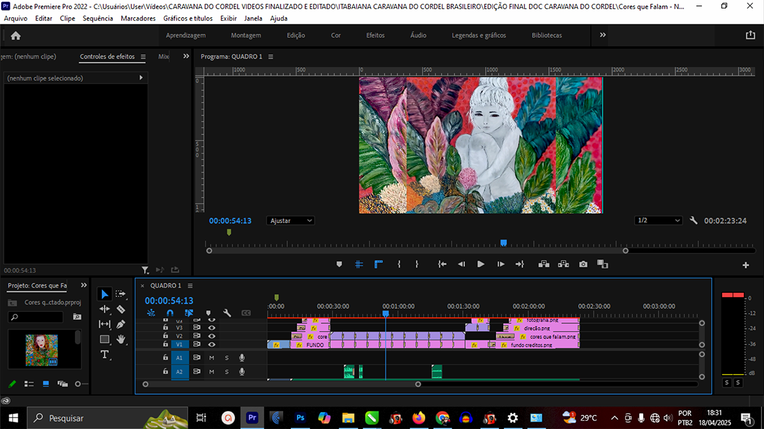This screenshot has width=764, height=429.
Task: Click the Mark Out brace button
Action: [x=417, y=264]
